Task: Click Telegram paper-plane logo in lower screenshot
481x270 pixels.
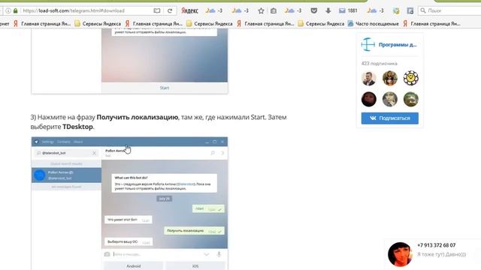Action: pos(36,142)
